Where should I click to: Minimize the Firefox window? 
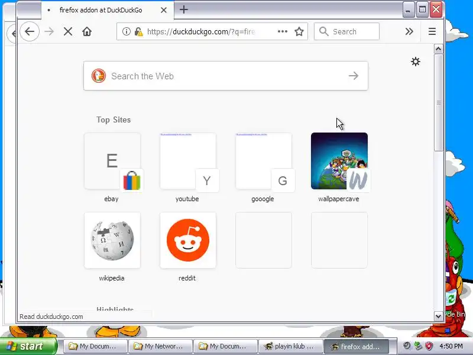coord(408,10)
